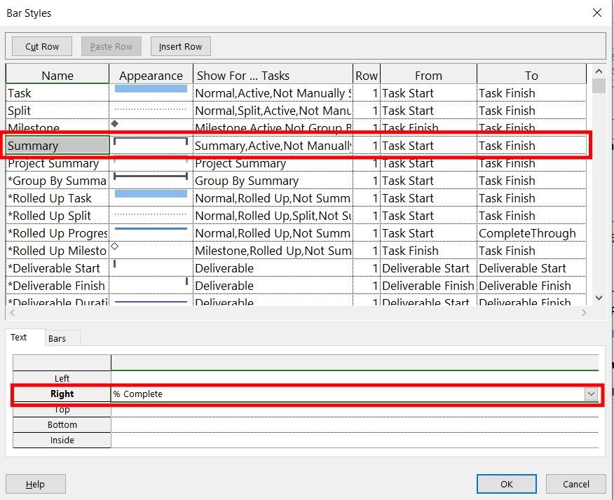This screenshot has height=500, width=614.
Task: Click the Help button
Action: pos(36,484)
